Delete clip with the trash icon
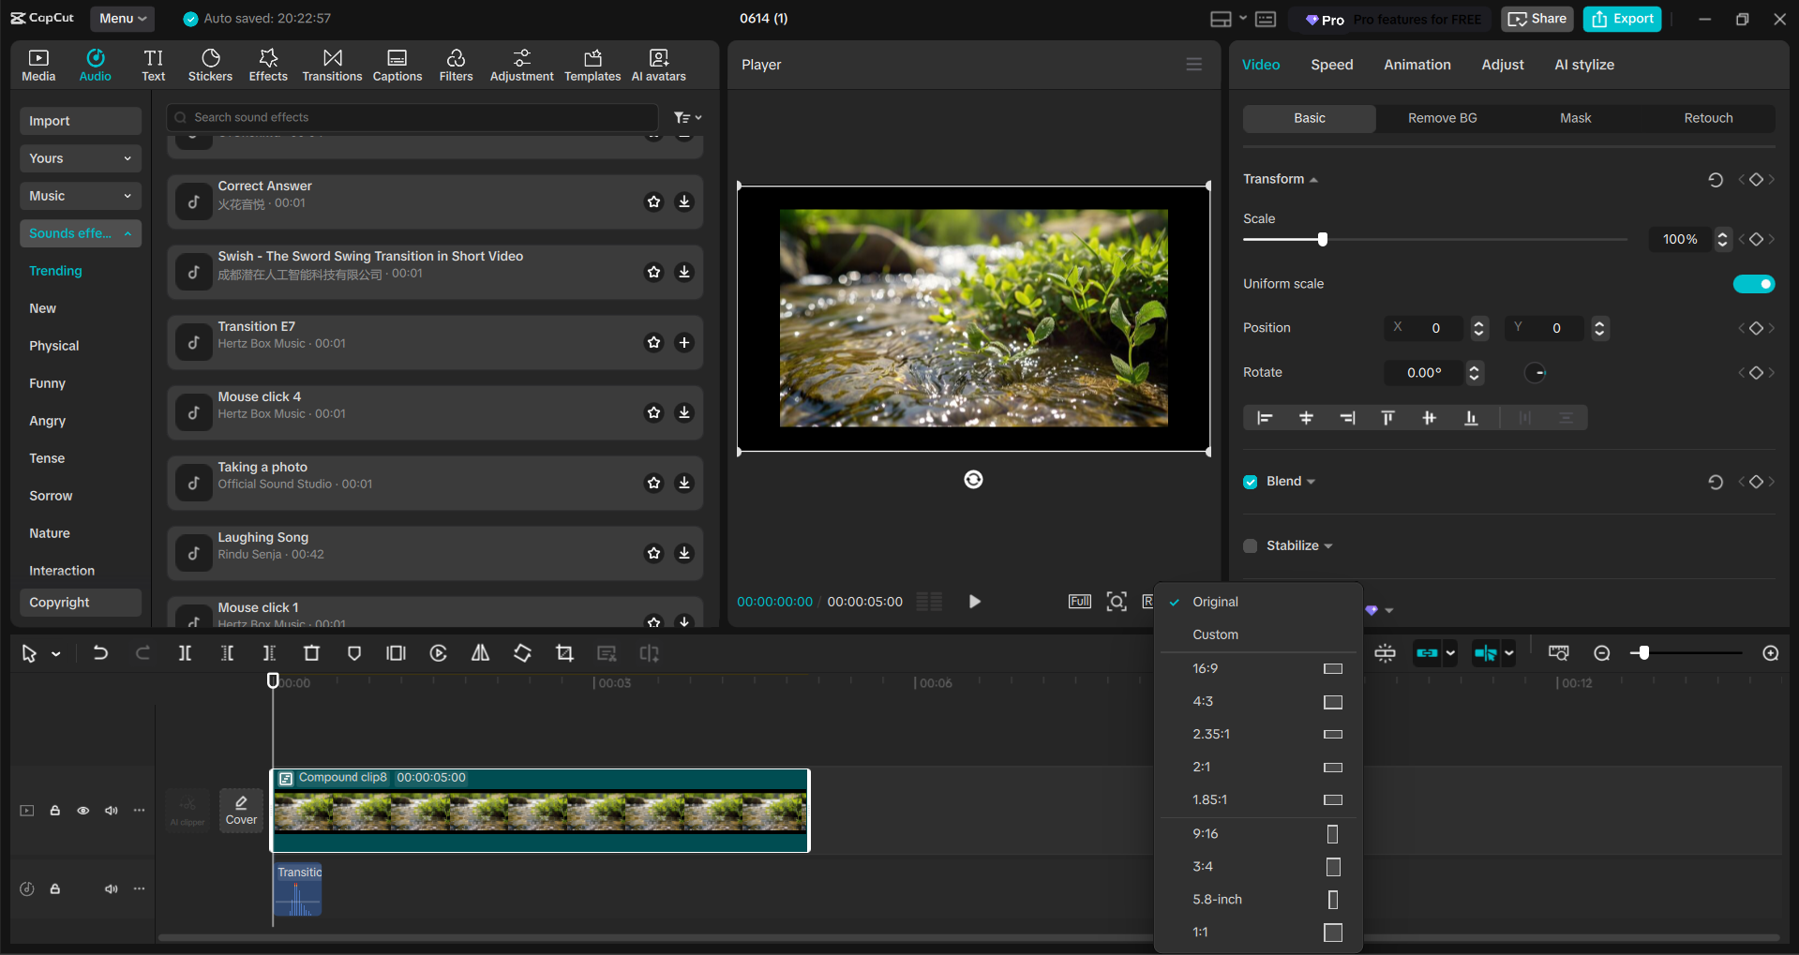The image size is (1799, 955). (312, 653)
